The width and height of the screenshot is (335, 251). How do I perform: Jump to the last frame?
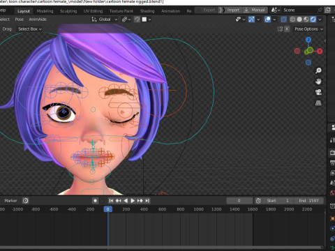click(147, 201)
